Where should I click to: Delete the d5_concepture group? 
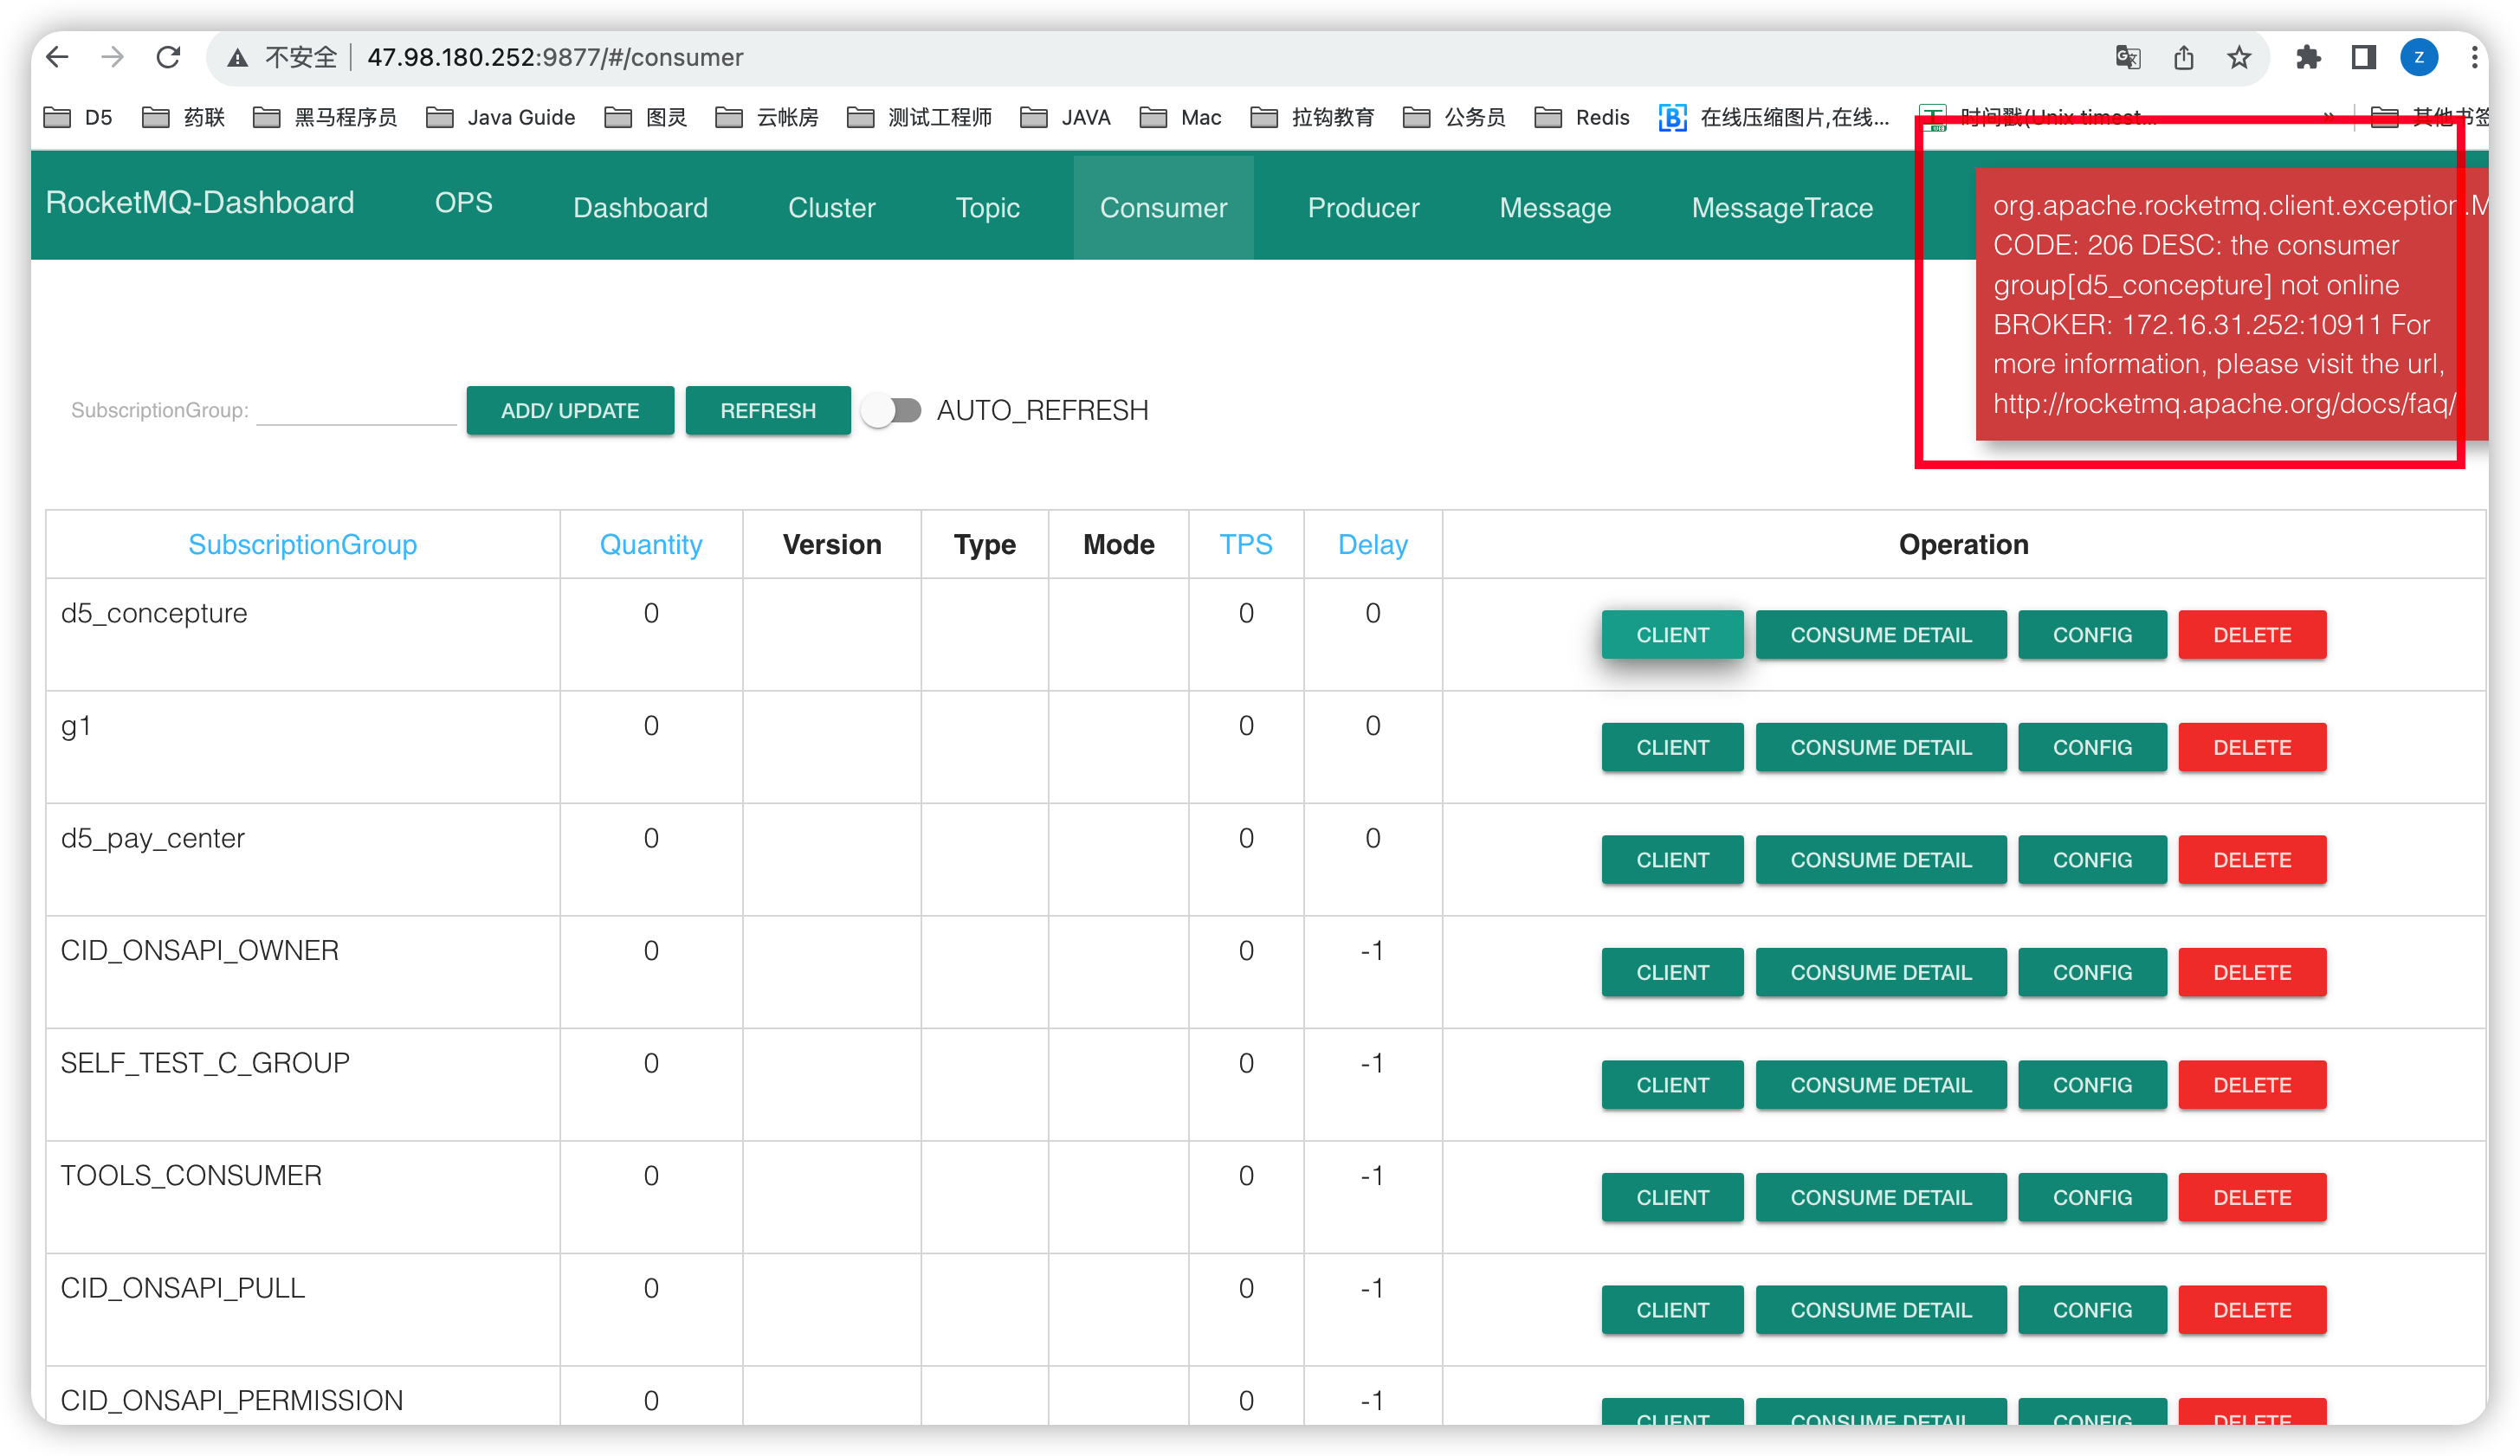(x=2252, y=635)
